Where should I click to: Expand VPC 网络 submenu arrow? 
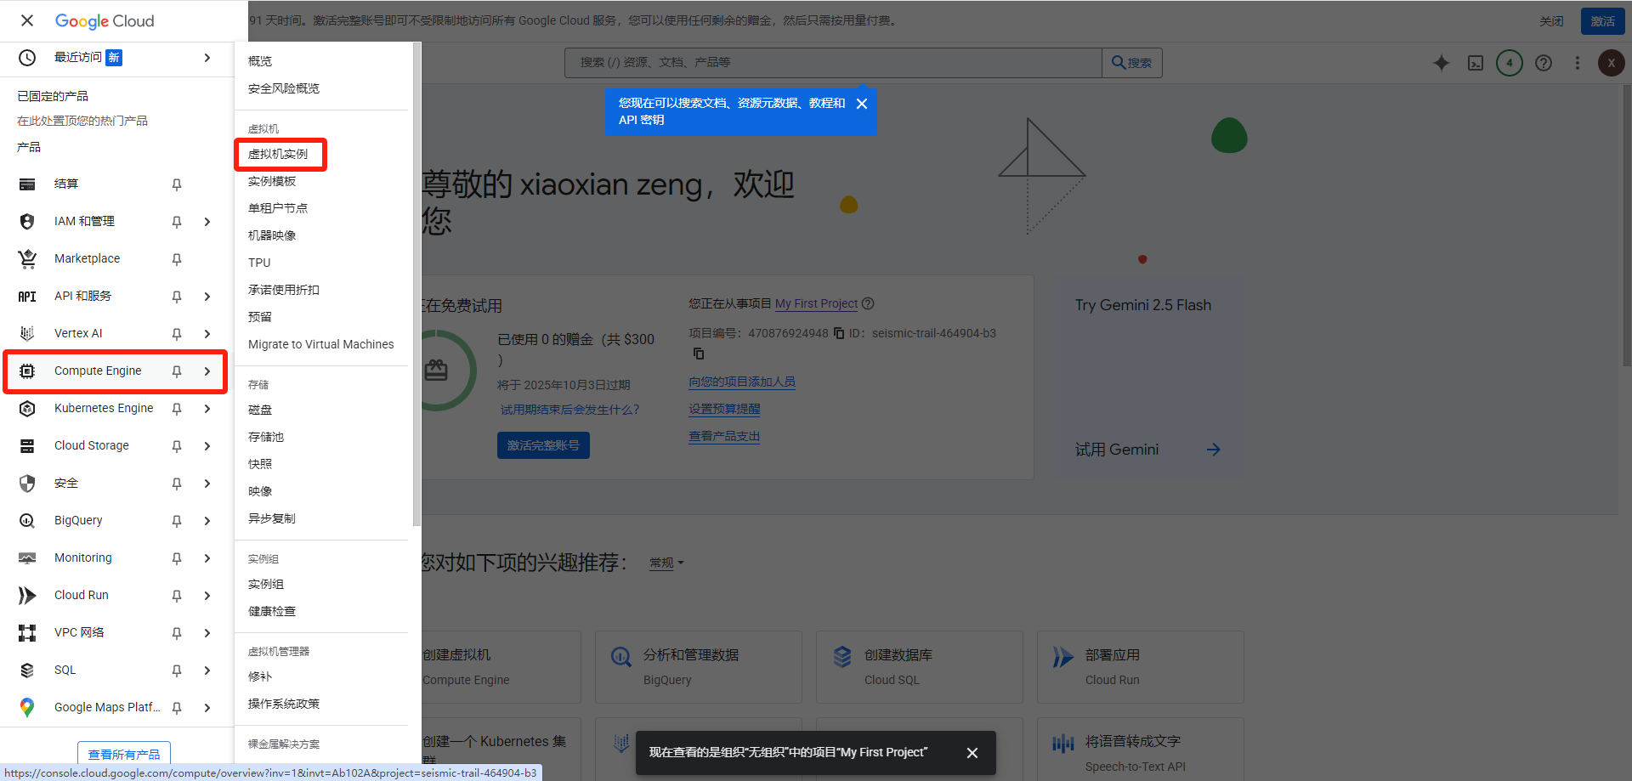click(x=207, y=633)
